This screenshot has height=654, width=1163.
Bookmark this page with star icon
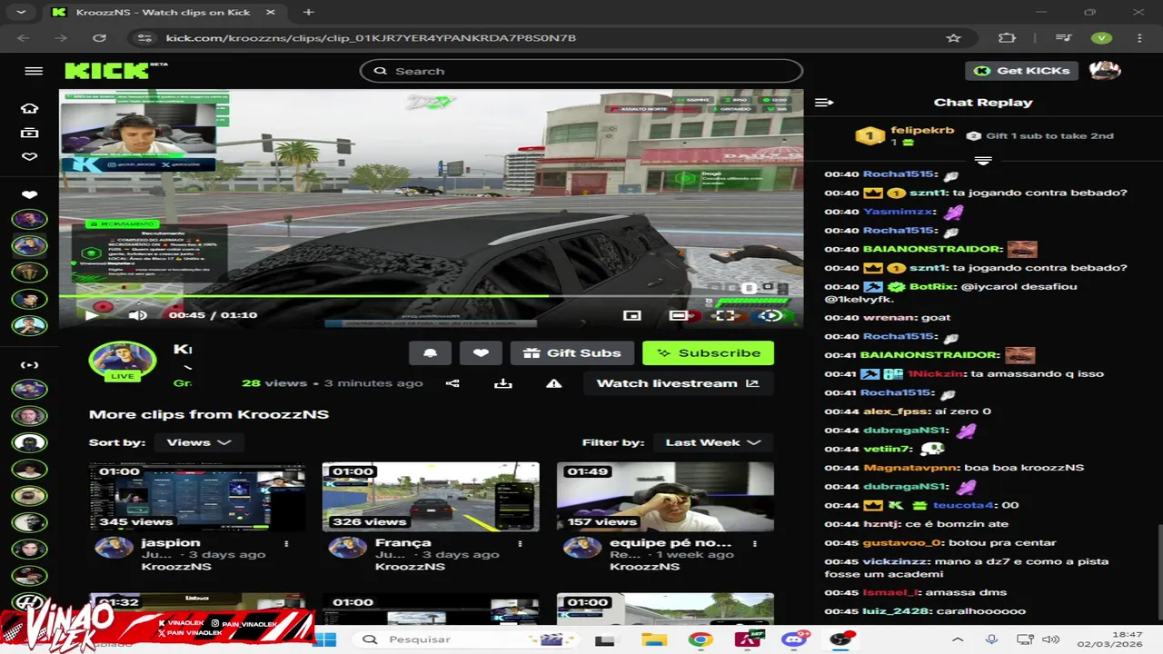(x=953, y=38)
